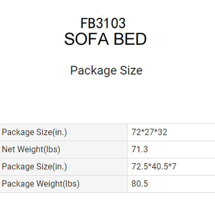This screenshot has height=215, width=215.
Task: Click the word SOFA in the title
Action: coord(87,39)
